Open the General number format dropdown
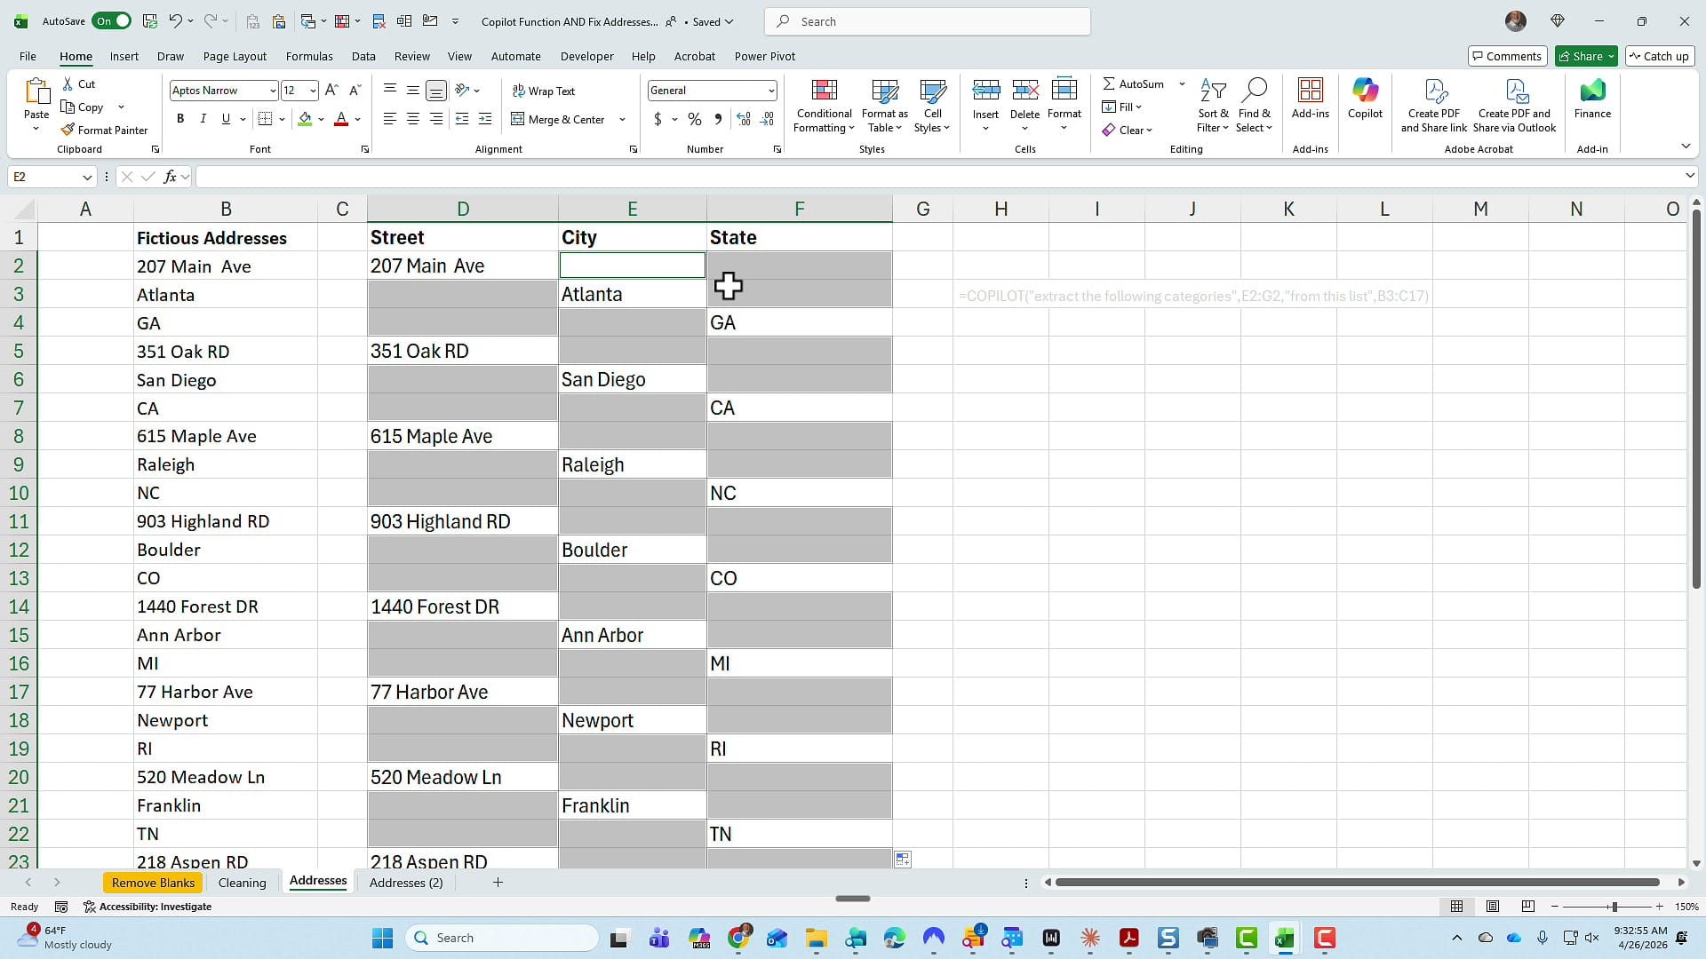 [769, 90]
